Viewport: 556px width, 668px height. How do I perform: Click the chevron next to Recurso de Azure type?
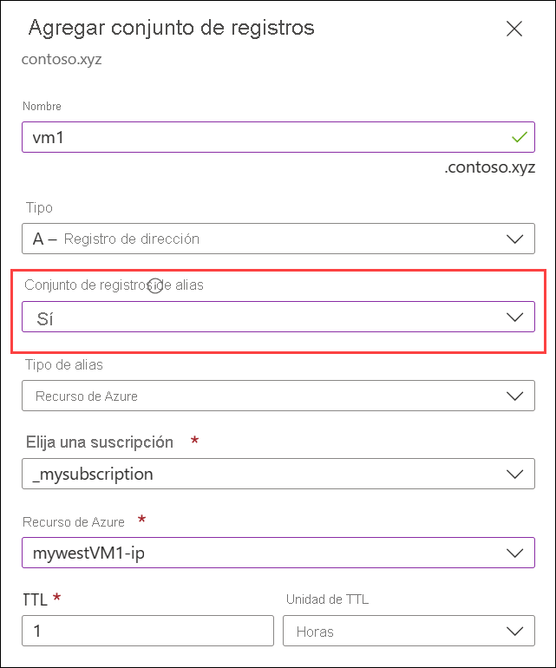click(514, 396)
